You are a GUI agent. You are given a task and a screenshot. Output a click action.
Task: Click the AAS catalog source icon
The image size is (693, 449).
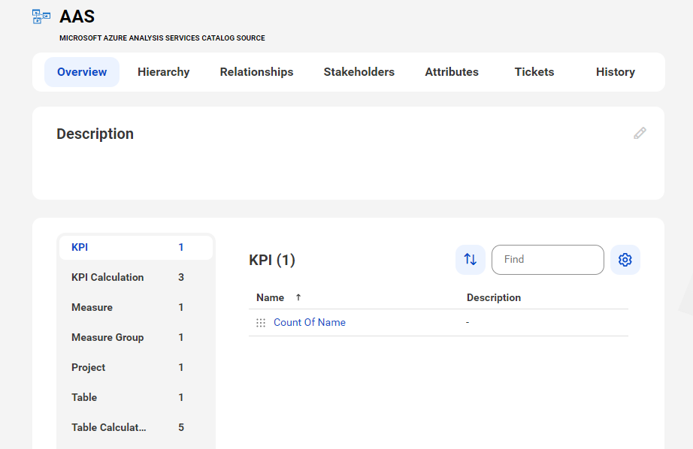[41, 17]
